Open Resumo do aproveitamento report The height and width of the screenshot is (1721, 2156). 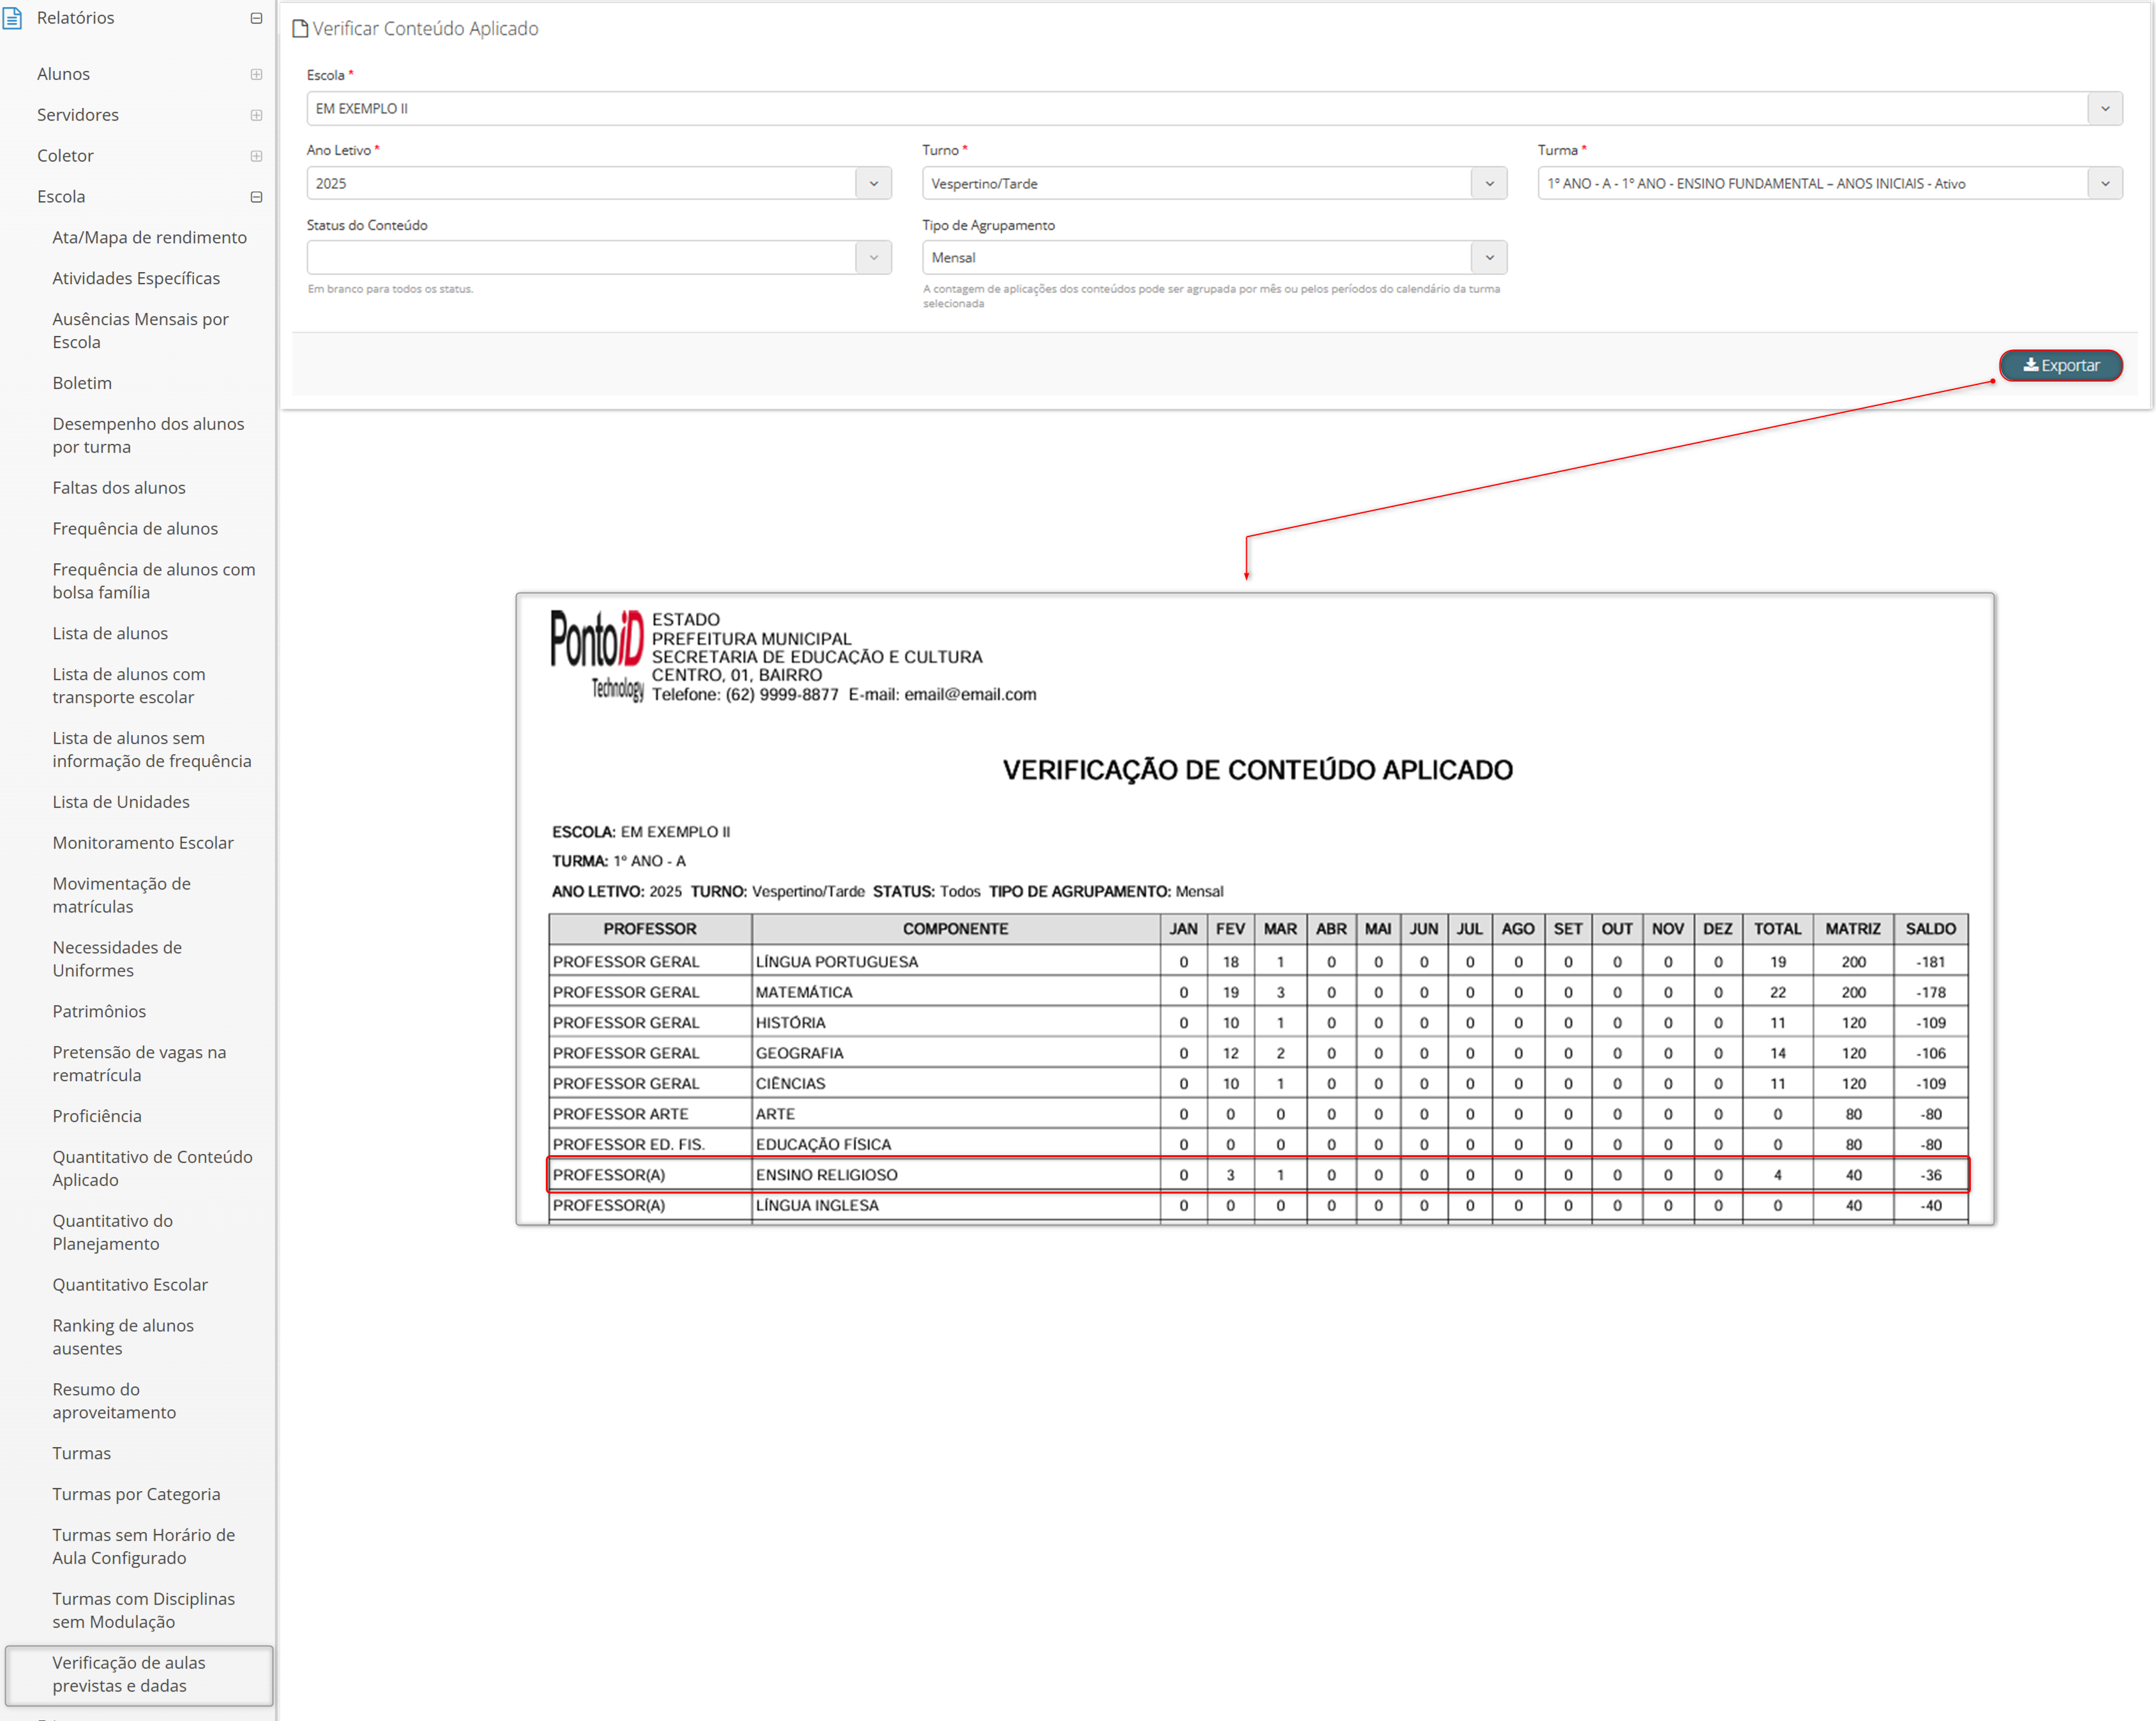pos(114,1401)
